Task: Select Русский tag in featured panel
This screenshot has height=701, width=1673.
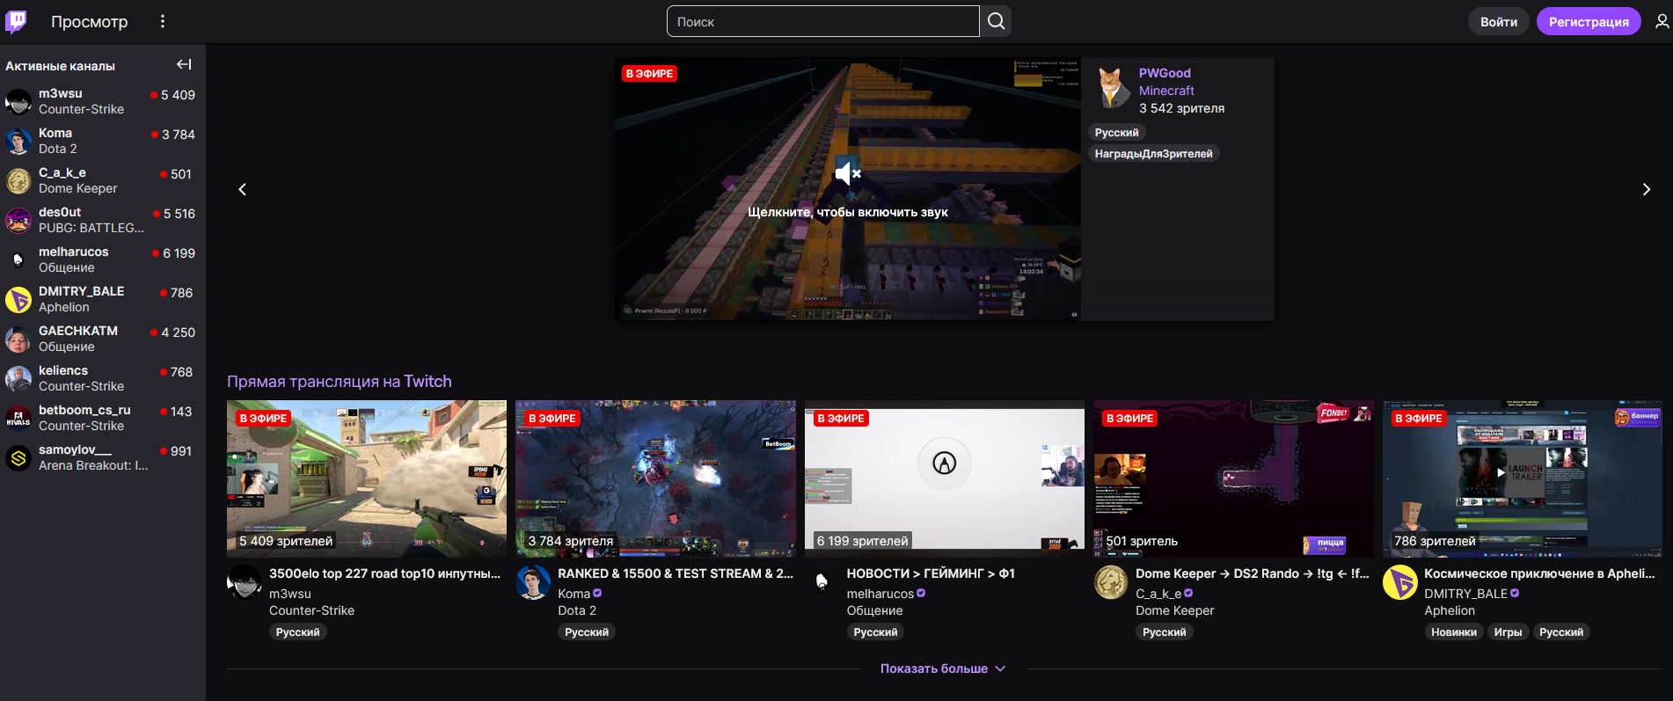Action: (x=1116, y=133)
